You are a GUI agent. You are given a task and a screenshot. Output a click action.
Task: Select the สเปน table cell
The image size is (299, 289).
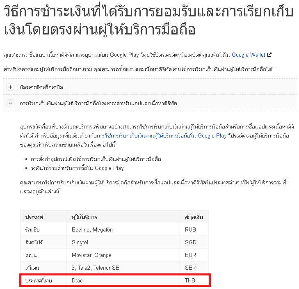(x=43, y=255)
